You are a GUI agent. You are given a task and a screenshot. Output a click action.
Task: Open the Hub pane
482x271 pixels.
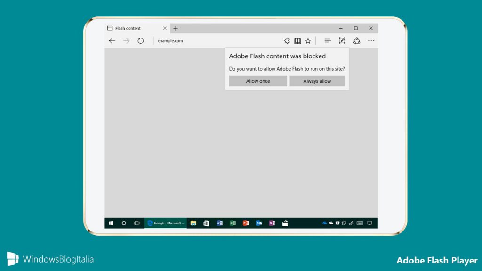point(328,40)
